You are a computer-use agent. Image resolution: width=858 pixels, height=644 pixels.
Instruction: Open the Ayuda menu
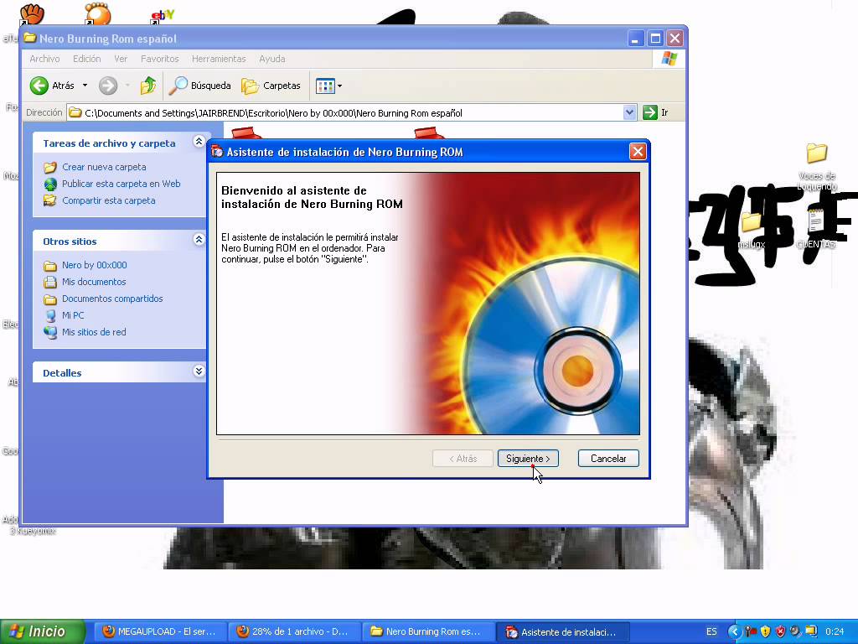pyautogui.click(x=272, y=59)
